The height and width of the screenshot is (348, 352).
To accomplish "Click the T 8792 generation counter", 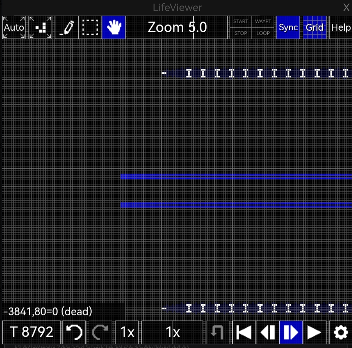I will (31, 332).
